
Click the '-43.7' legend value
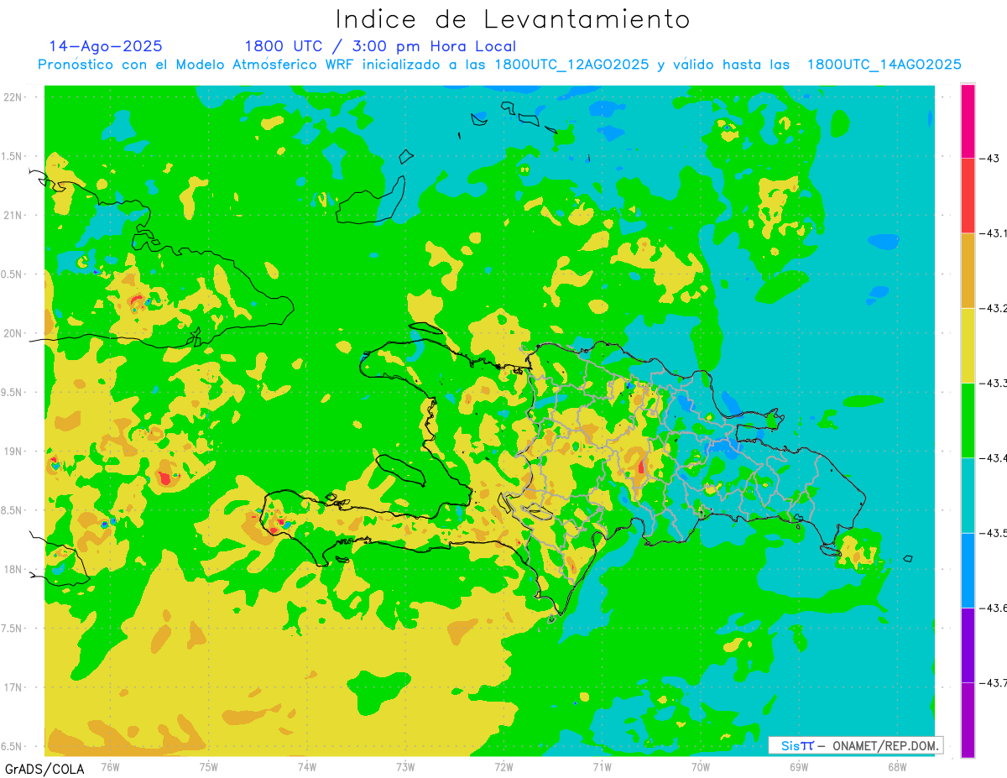tap(993, 683)
